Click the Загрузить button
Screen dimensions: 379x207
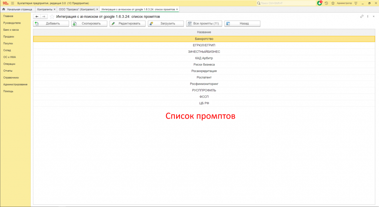tap(166, 23)
